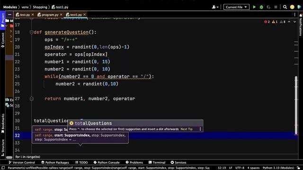This screenshot has height=170, width=303.
Task: Fold the generateQuestion function at line 18
Action: pyautogui.click(x=32, y=32)
